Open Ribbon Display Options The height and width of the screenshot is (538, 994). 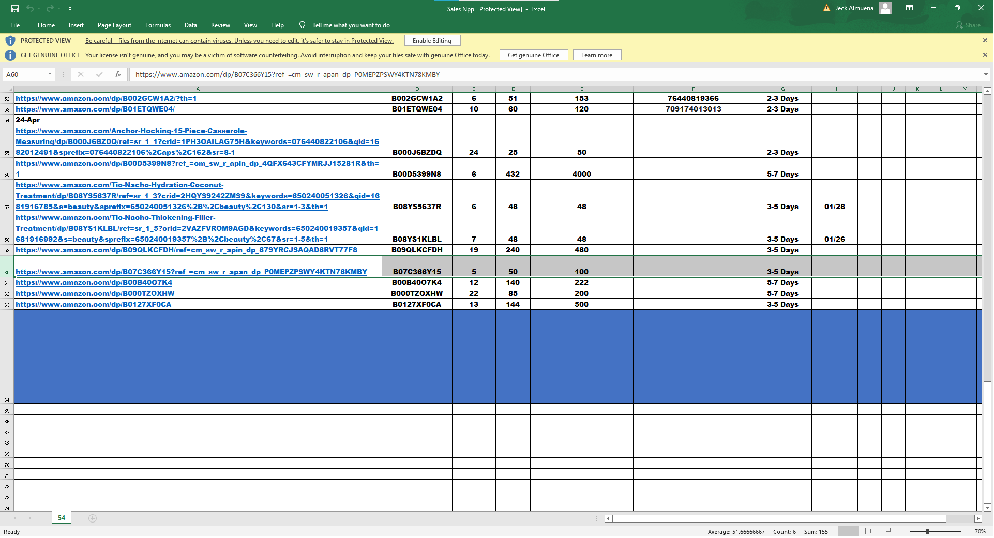pos(909,8)
